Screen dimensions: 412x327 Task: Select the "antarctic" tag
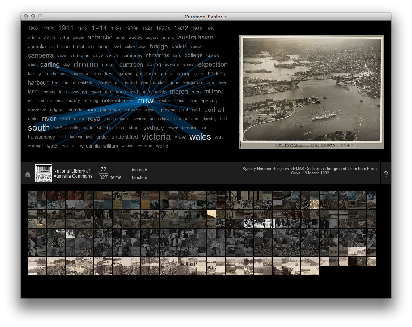tap(100, 37)
